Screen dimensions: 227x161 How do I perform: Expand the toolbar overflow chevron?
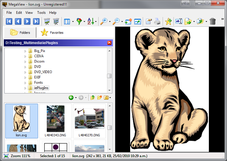pos(222,19)
